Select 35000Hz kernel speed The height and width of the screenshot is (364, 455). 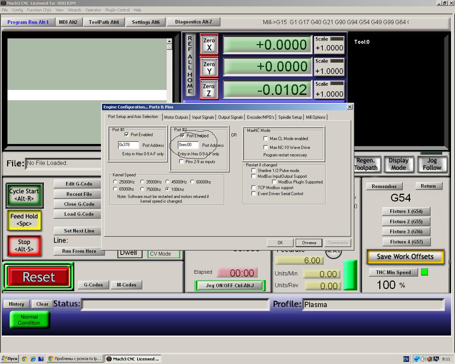pos(142,182)
